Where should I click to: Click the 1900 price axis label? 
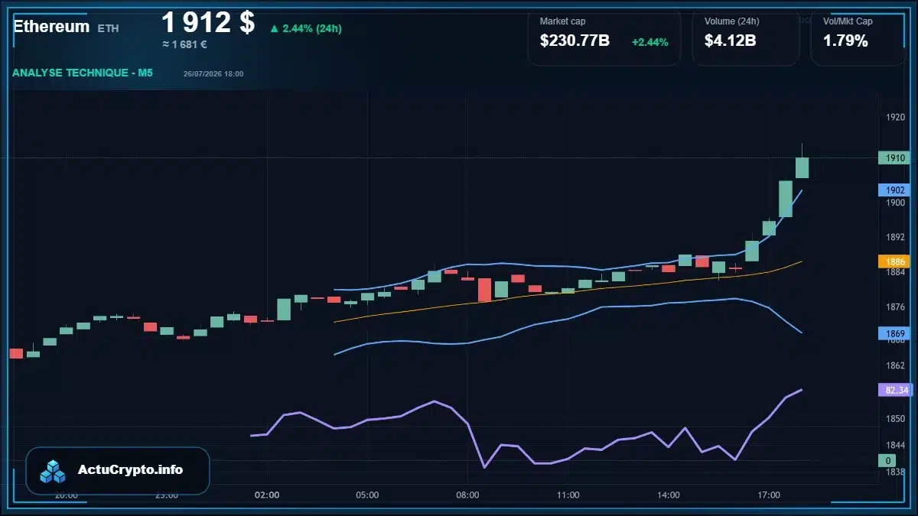click(895, 203)
